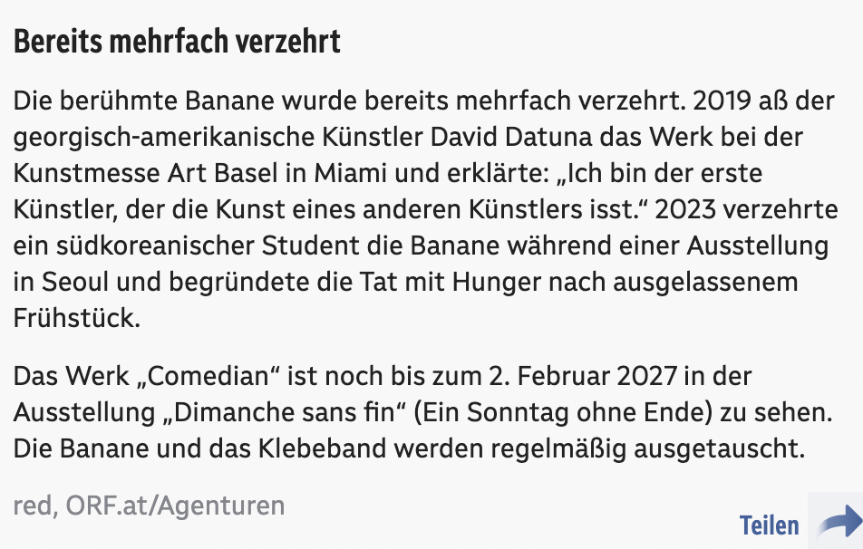863x549 pixels.
Task: Click the "red, ORF.at/Agenturen" credit line
Action: 149,505
